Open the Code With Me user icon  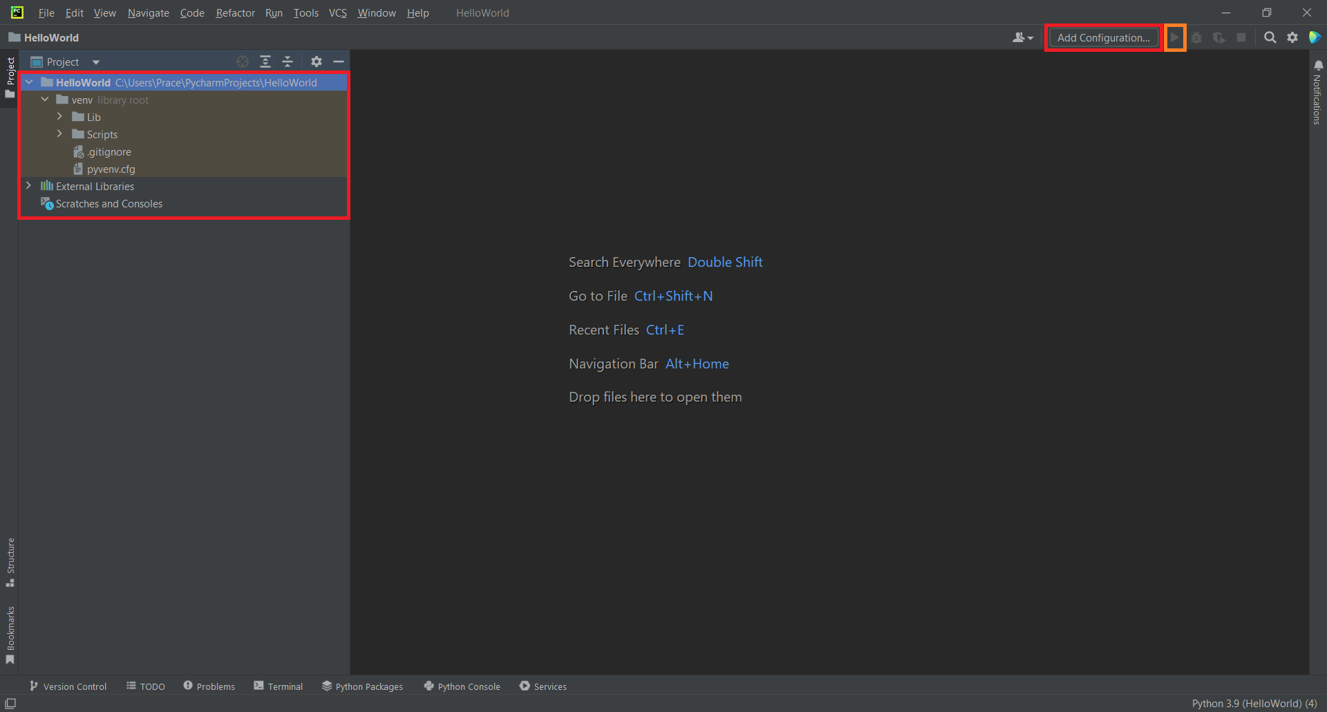1019,37
